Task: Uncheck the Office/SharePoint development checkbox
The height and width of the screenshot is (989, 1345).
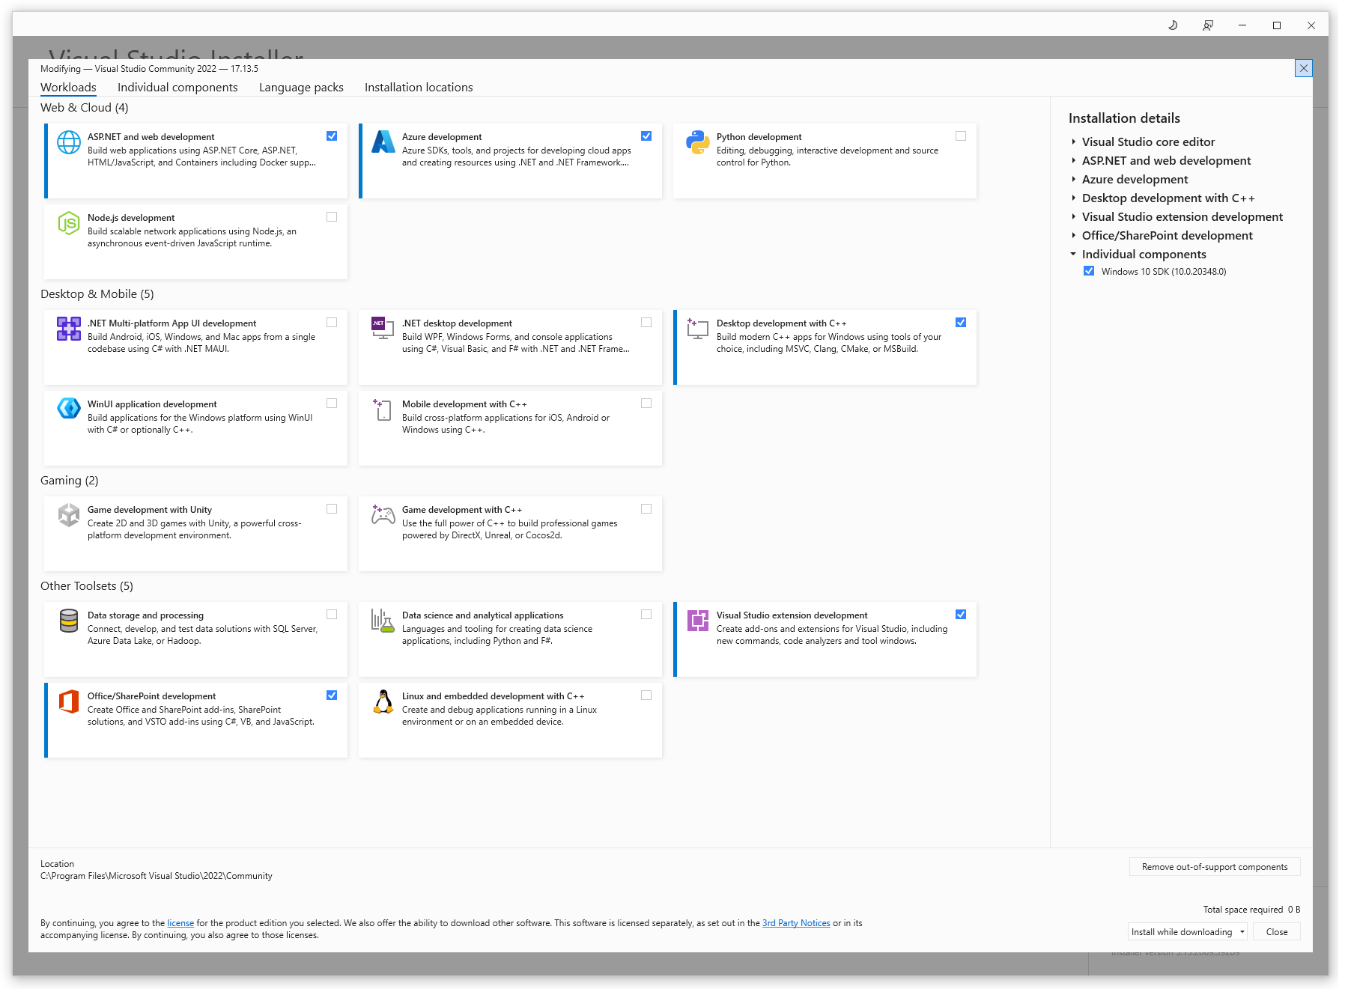Action: click(x=332, y=696)
